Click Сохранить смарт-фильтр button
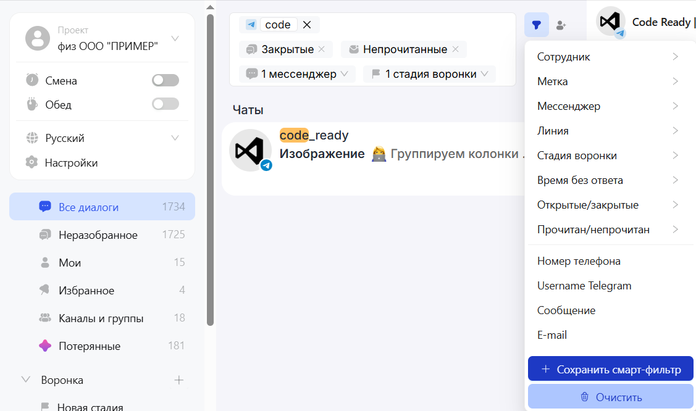696x411 pixels. pyautogui.click(x=611, y=370)
